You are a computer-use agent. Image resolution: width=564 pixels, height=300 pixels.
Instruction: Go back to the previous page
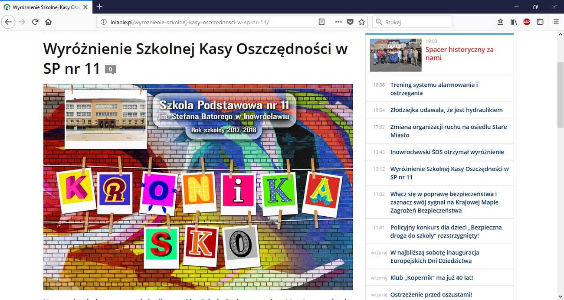tap(8, 22)
